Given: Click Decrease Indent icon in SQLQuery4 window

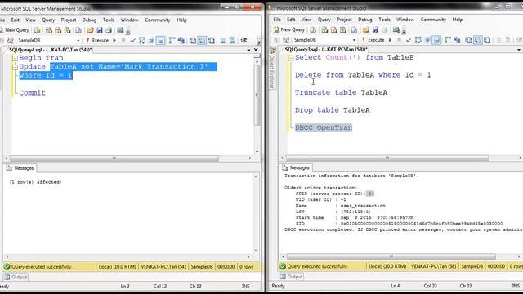Looking at the screenshot, I should pos(244,40).
